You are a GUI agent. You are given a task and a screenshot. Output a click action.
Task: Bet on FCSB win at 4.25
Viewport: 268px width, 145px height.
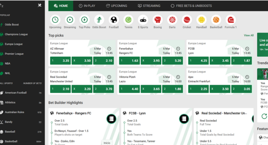tap(198, 61)
